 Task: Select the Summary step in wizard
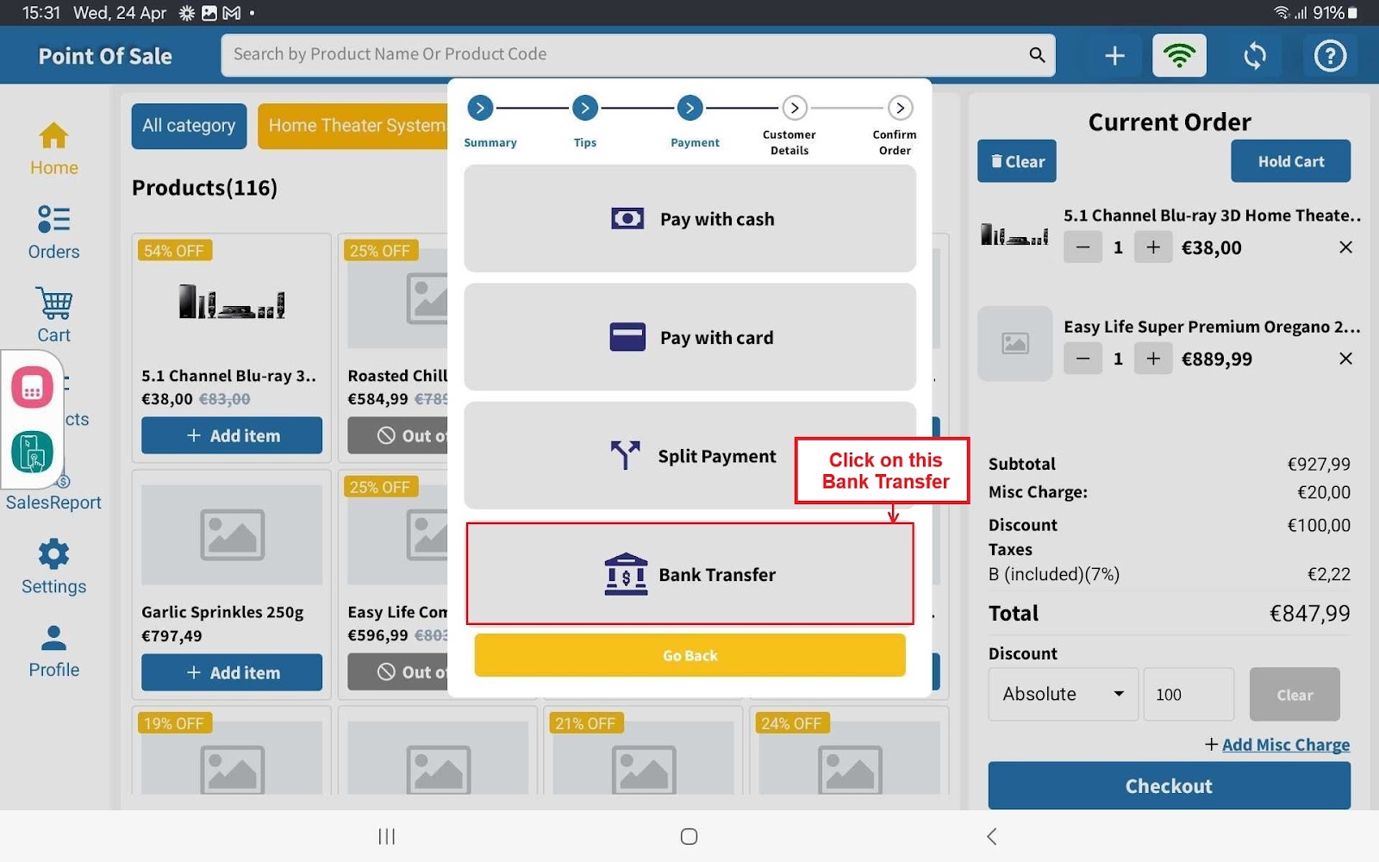point(481,109)
